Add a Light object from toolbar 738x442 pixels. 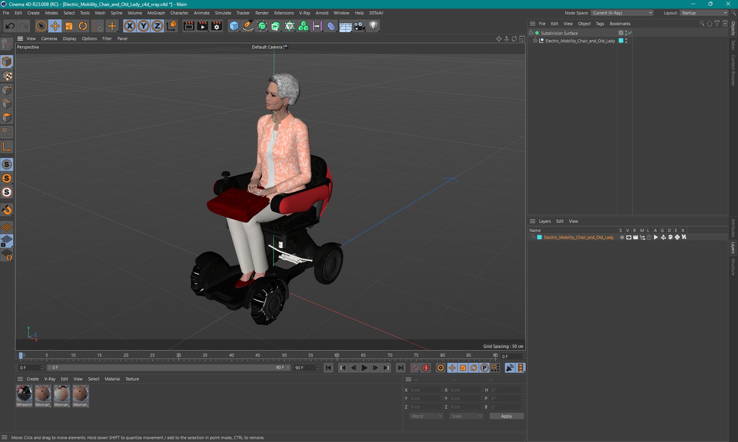pos(373,26)
